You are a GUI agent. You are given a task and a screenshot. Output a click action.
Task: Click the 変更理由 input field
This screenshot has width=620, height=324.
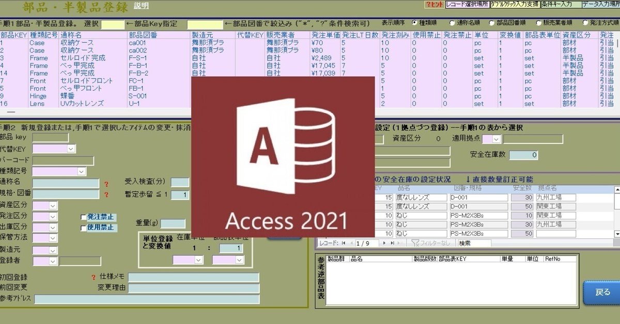click(x=193, y=288)
